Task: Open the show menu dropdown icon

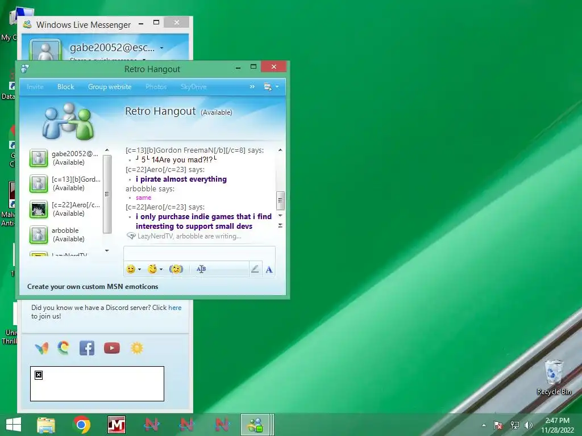Action: tap(271, 87)
